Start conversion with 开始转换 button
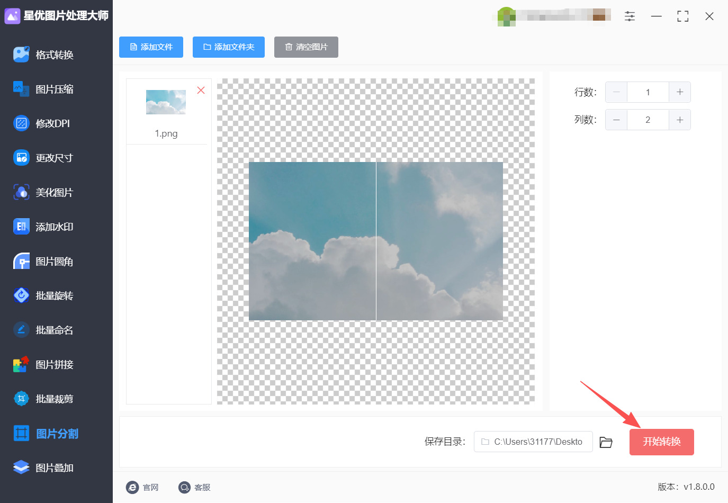Screen dimensions: 728x503 pyautogui.click(x=662, y=442)
